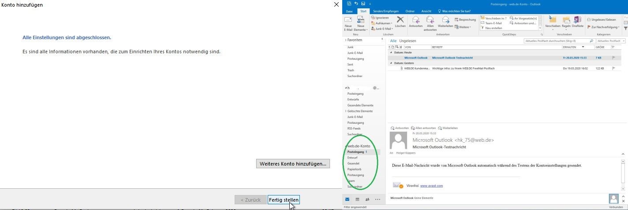Click Fertig stellen in the Konto hinzufügen dialog
The image size is (628, 210).
click(284, 200)
